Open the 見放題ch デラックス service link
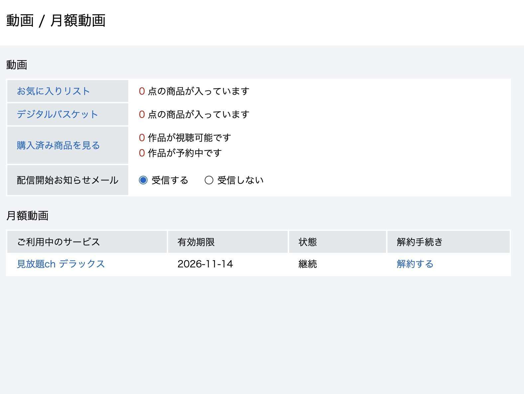 (x=61, y=264)
